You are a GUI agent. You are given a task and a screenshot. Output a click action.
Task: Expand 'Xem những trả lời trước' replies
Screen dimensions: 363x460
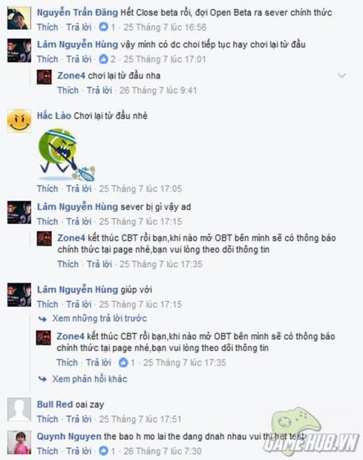click(99, 318)
